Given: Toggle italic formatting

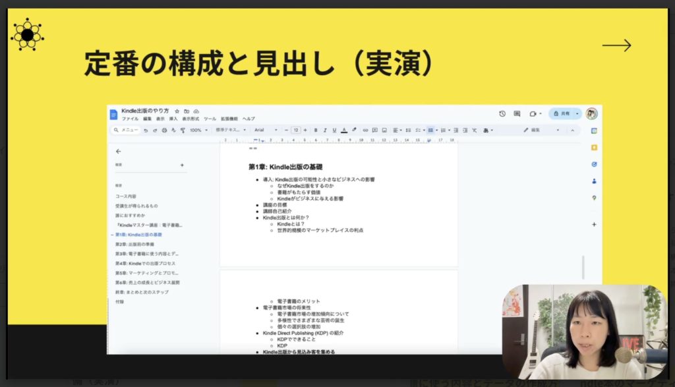Looking at the screenshot, I should point(325,131).
